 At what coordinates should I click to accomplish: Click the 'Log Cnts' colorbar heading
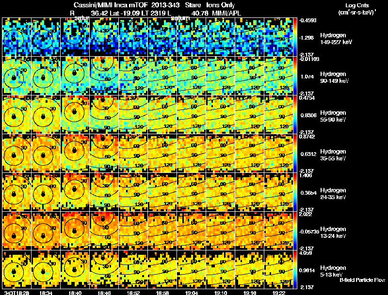[x=357, y=5]
